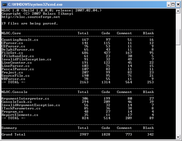Click InvalidFileException.cs file name
This screenshot has height=141, width=182.
point(26,59)
